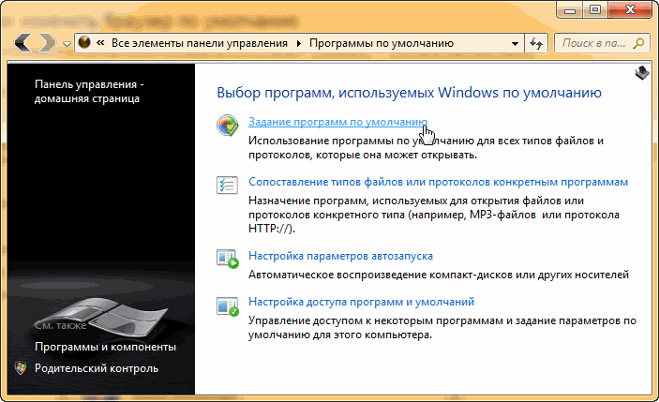The height and width of the screenshot is (402, 659).
Task: Expand the double-chevron breadcrumb overflow
Action: [x=100, y=43]
